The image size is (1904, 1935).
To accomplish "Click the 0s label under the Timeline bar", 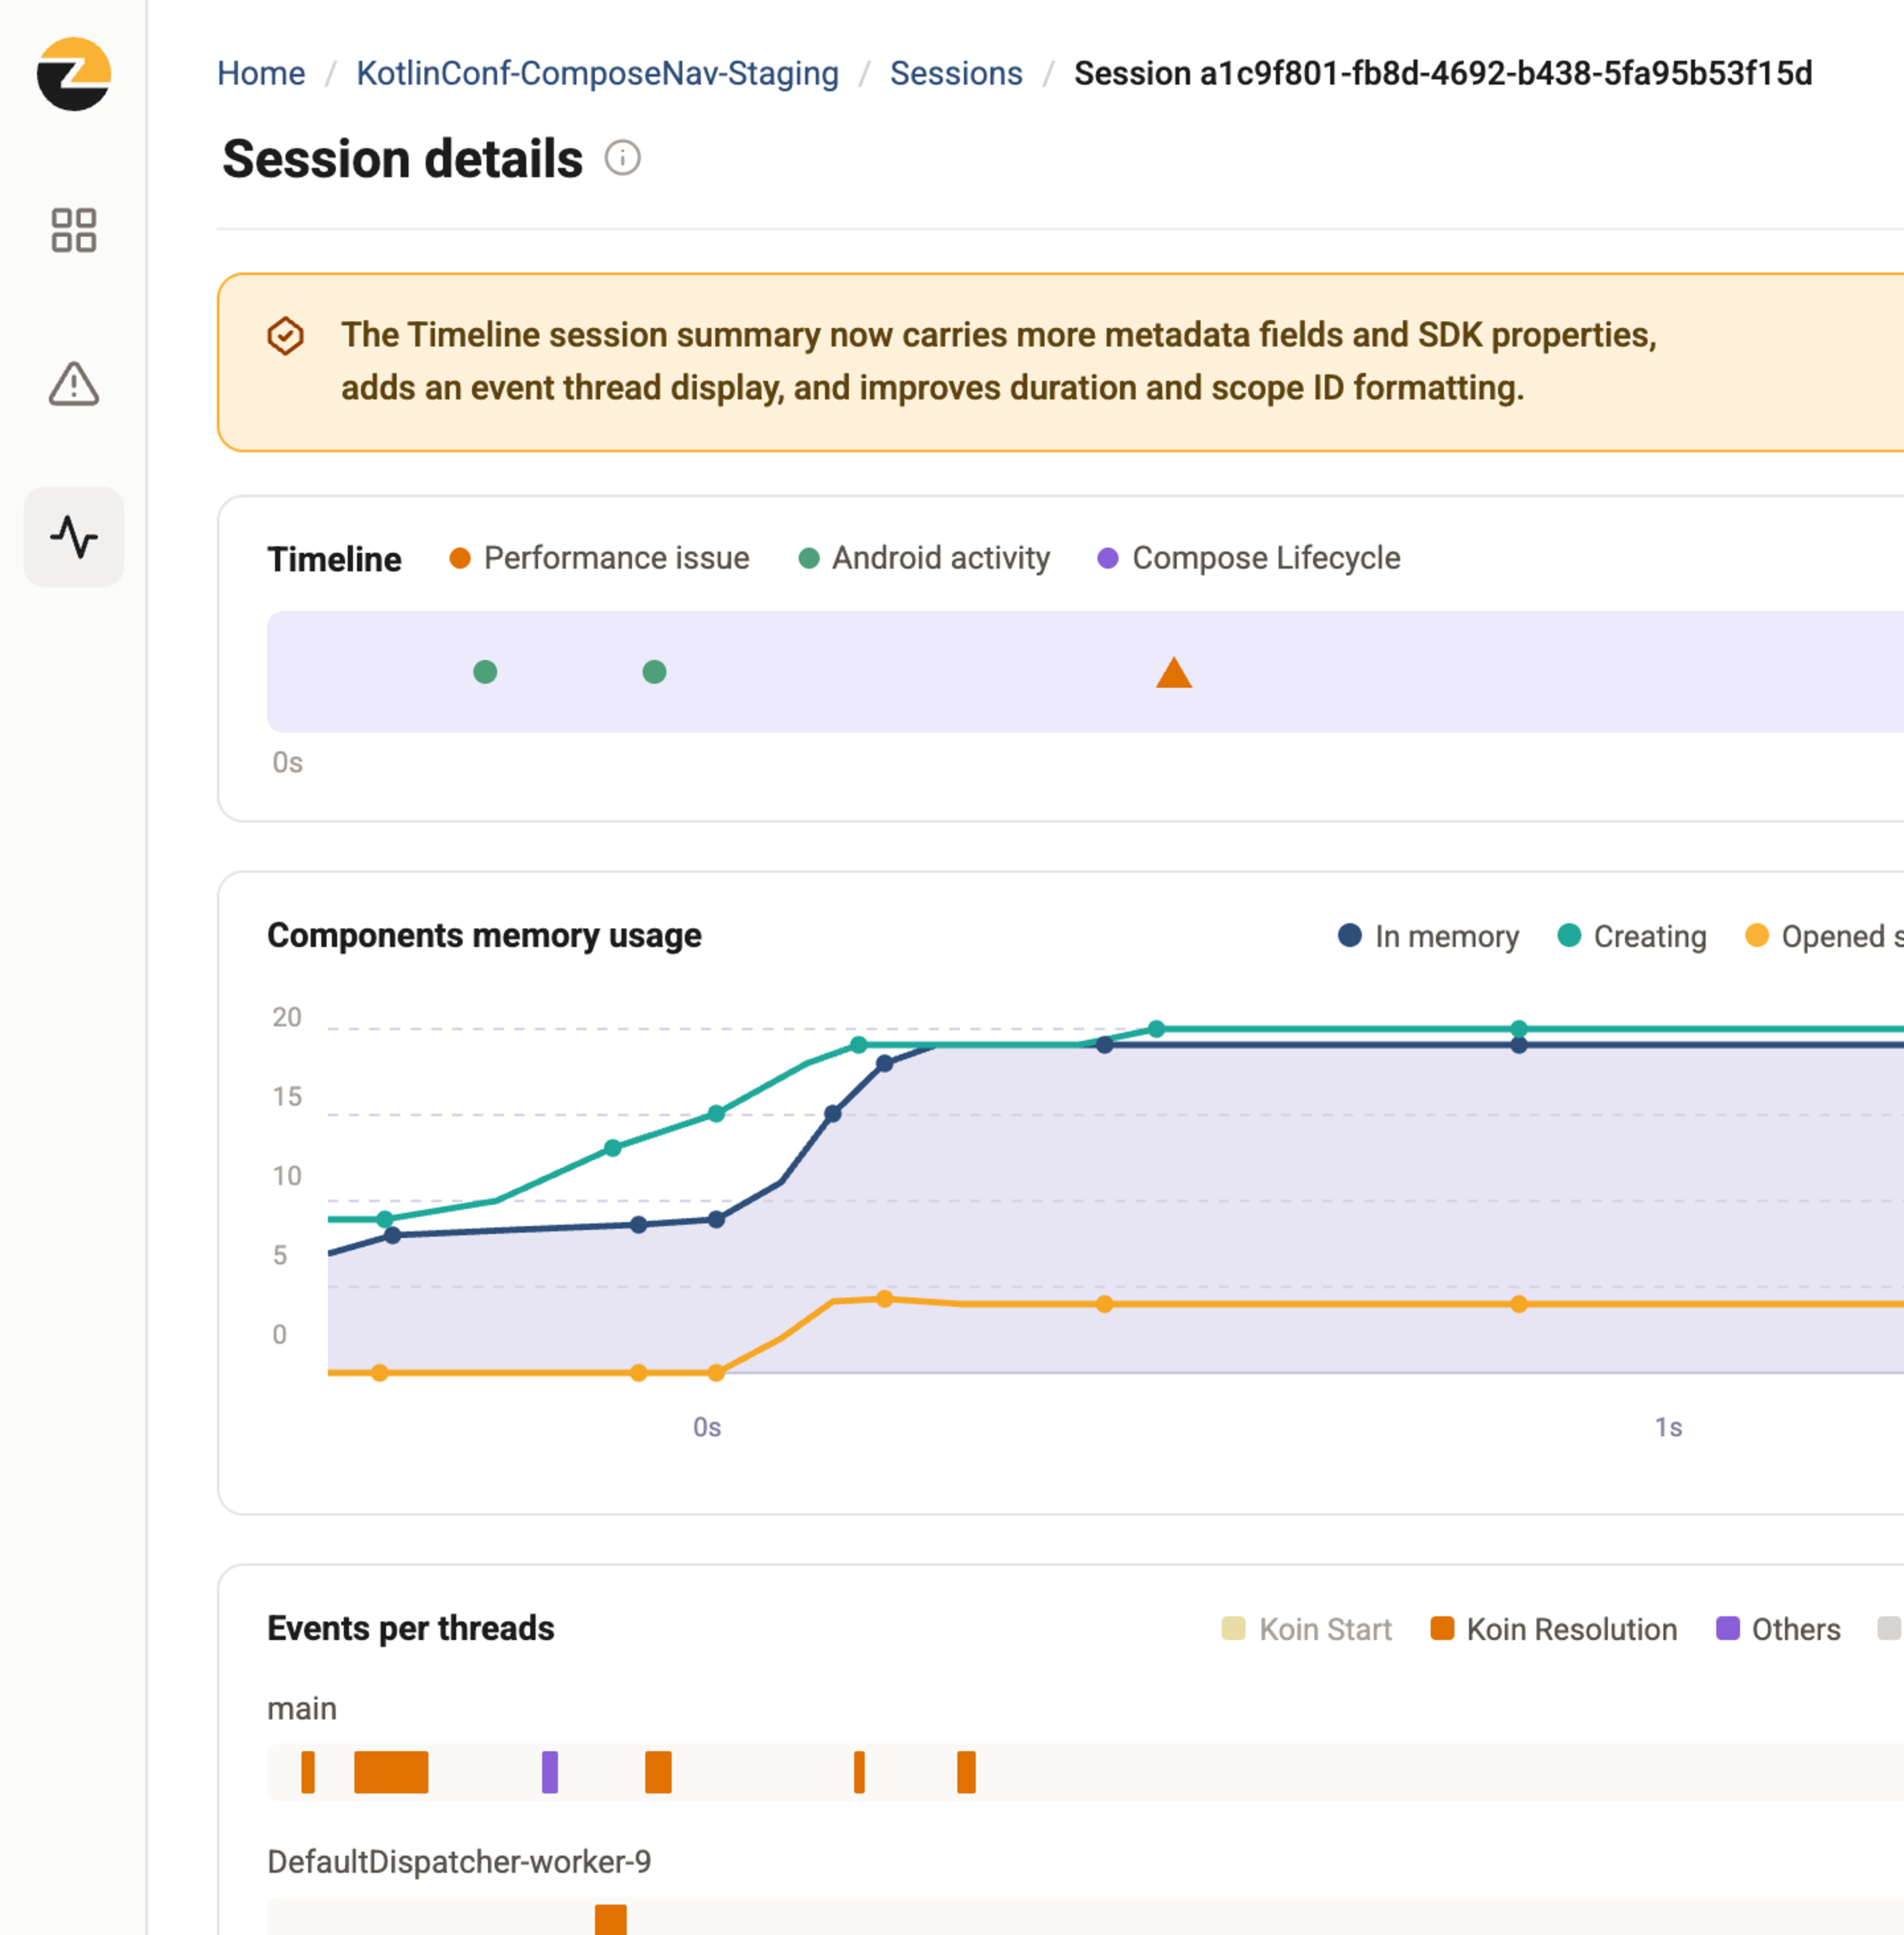I will pos(288,762).
